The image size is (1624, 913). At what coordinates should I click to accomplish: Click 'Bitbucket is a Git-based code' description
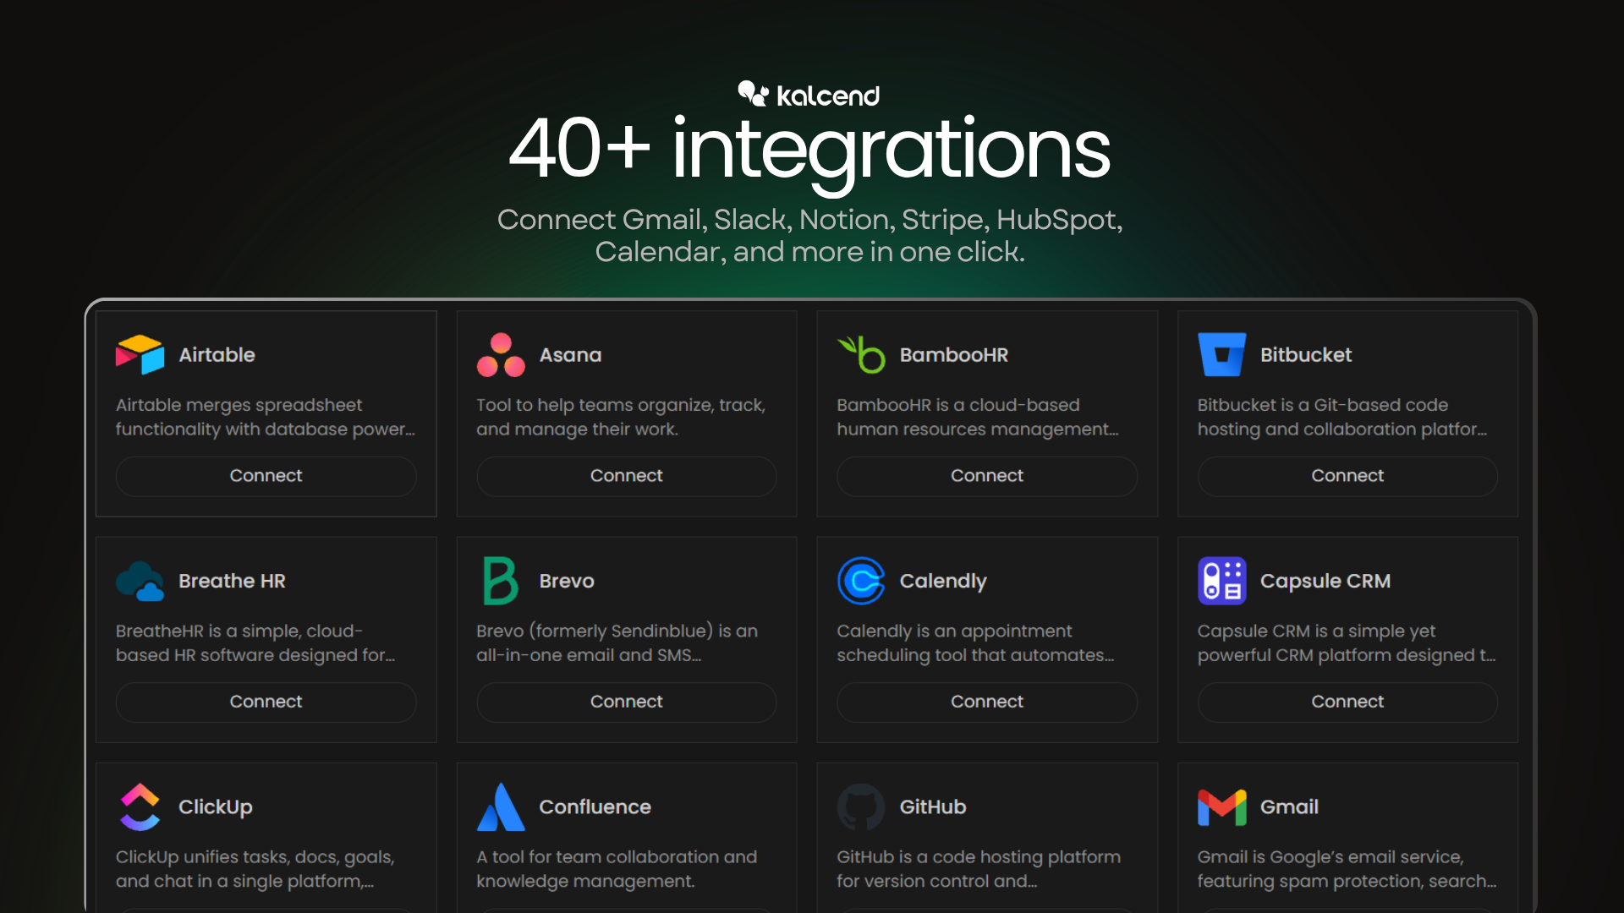pos(1341,417)
